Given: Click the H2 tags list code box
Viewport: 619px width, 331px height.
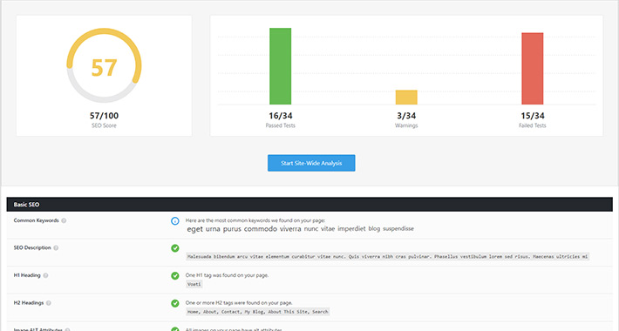Looking at the screenshot, I should point(257,312).
